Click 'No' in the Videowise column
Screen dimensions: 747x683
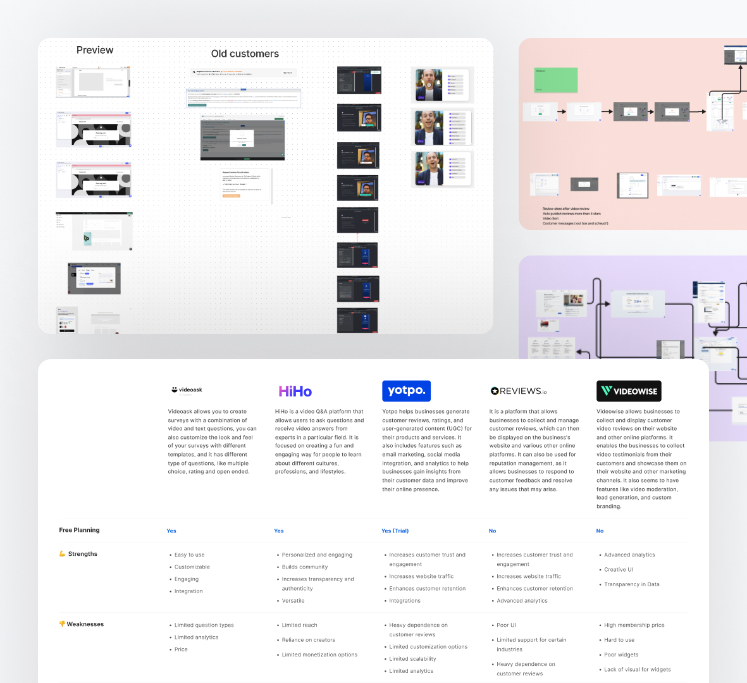click(600, 531)
